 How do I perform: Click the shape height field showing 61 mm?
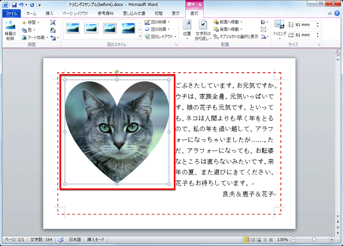pyautogui.click(x=305, y=25)
